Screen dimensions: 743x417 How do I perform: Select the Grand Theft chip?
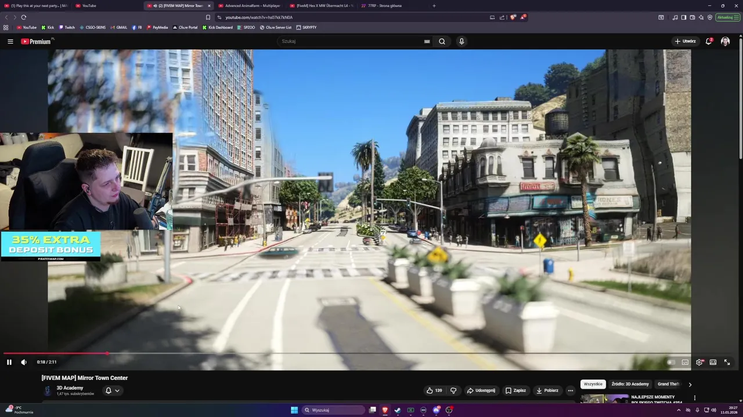tap(668, 384)
